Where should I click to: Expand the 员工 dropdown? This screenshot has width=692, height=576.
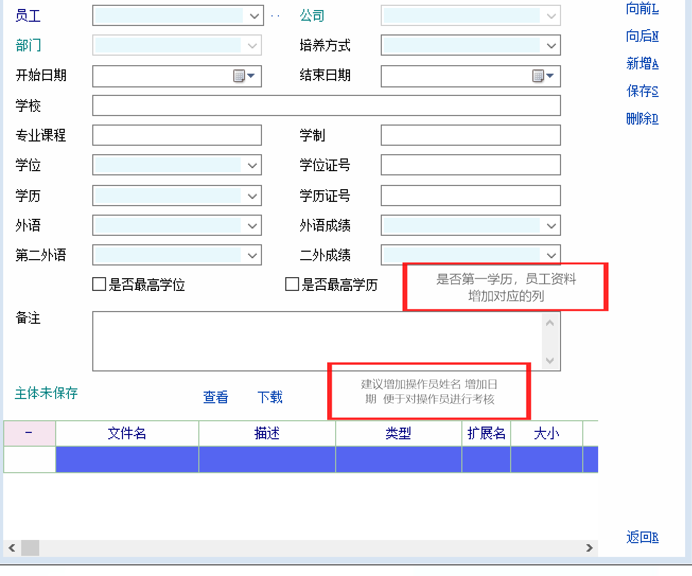(254, 16)
